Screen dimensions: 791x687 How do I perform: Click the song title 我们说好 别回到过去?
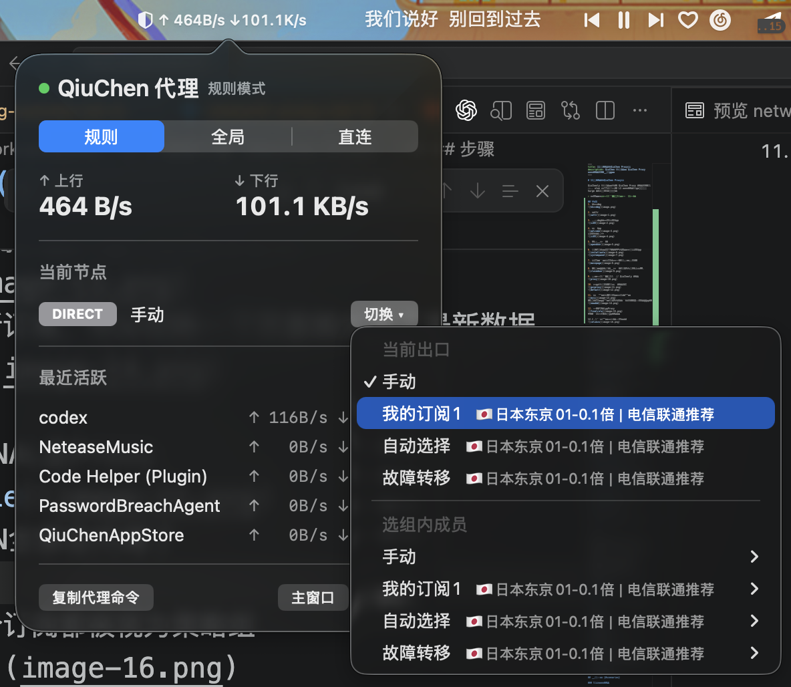click(452, 19)
